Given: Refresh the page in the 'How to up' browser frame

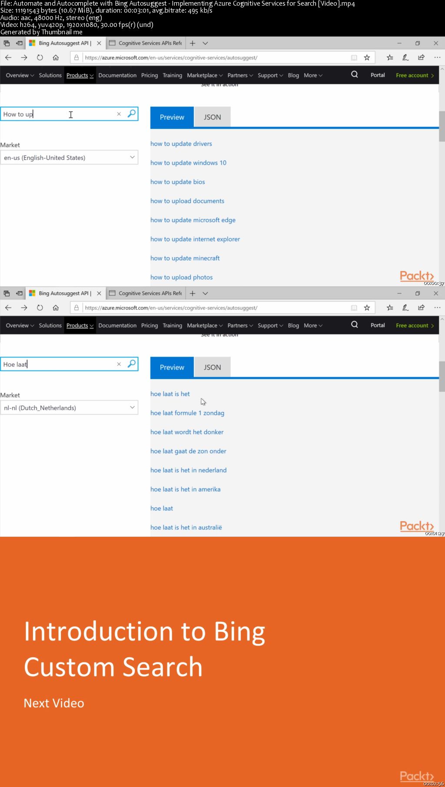Looking at the screenshot, I should (x=40, y=57).
